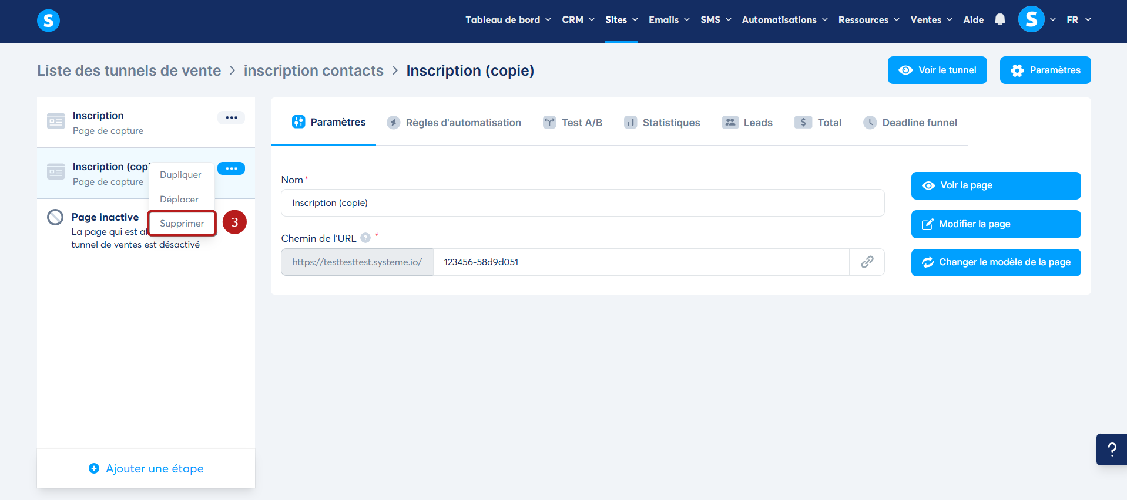This screenshot has height=500, width=1127.
Task: Click the systeme.io logo in header
Action: (x=48, y=21)
